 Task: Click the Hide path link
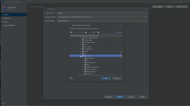tap(118, 32)
